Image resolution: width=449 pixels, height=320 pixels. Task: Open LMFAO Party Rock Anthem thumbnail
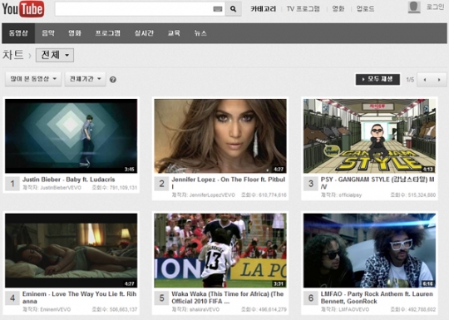pyautogui.click(x=369, y=250)
